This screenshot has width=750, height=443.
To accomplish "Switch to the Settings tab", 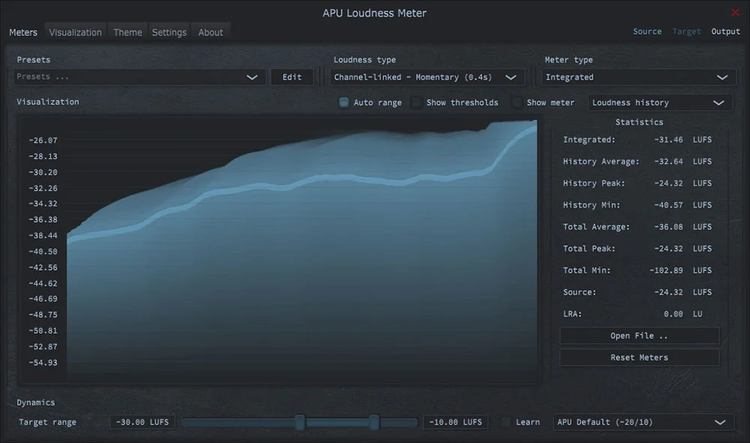I will coord(169,32).
